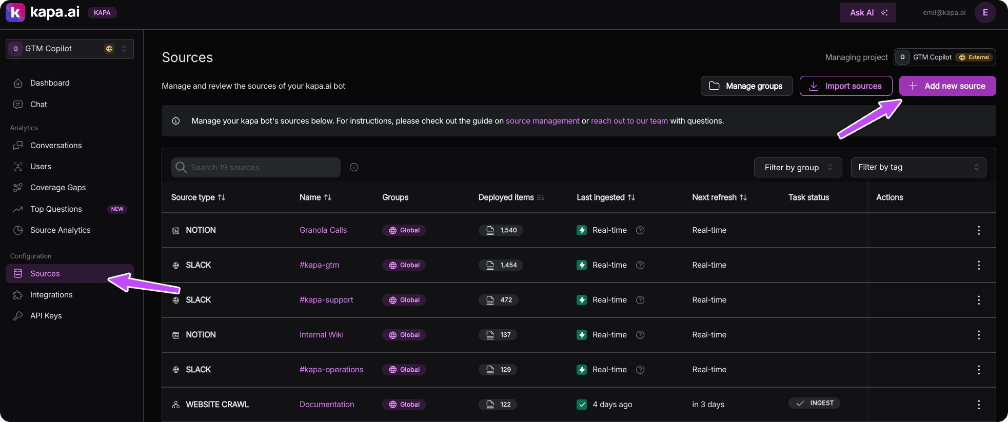Viewport: 1008px width, 422px height.
Task: Open Integrations settings
Action: click(51, 295)
